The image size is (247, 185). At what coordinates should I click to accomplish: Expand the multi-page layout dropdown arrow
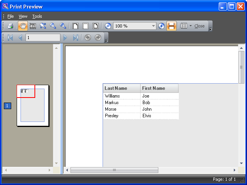pyautogui.click(x=190, y=26)
